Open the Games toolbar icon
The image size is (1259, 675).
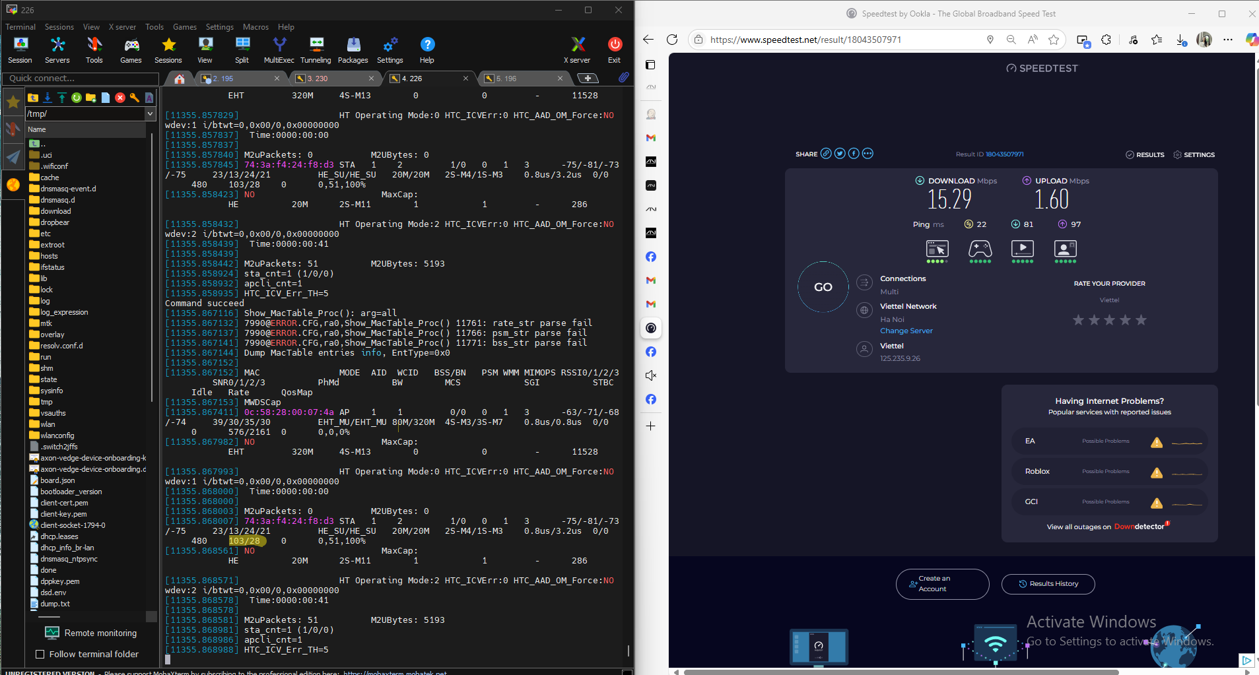pos(131,50)
